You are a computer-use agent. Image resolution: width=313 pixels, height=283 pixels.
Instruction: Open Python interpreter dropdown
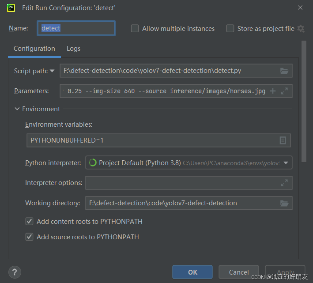tap(286, 163)
